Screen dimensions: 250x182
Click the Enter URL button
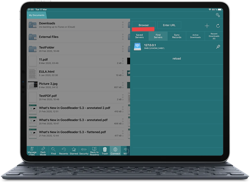point(169,25)
